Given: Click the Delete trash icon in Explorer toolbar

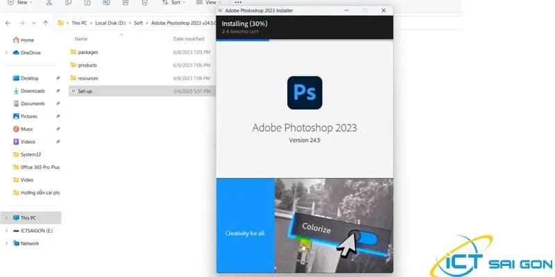Looking at the screenshot, I should click(144, 3).
